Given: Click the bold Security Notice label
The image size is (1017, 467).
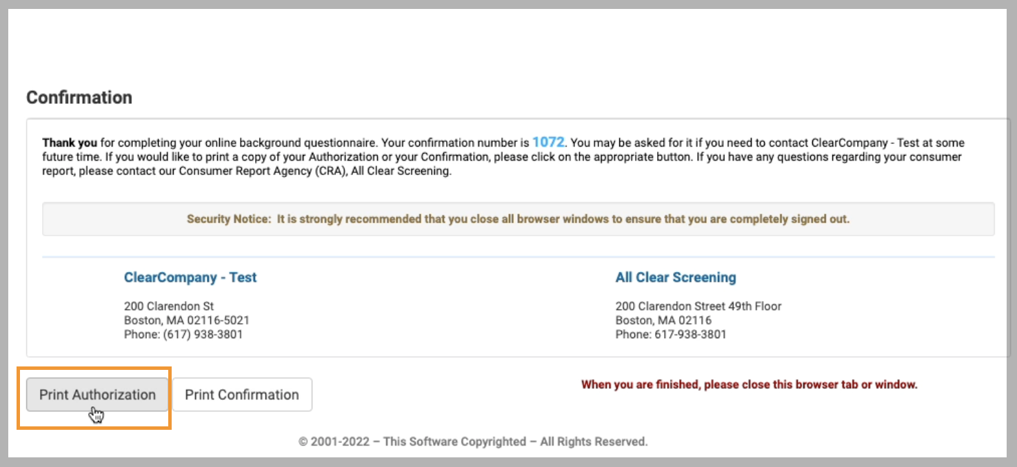Looking at the screenshot, I should click(x=229, y=219).
